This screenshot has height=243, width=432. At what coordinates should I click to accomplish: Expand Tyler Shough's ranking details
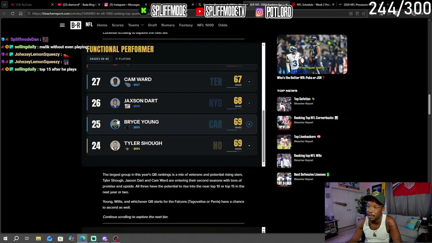coord(249,145)
